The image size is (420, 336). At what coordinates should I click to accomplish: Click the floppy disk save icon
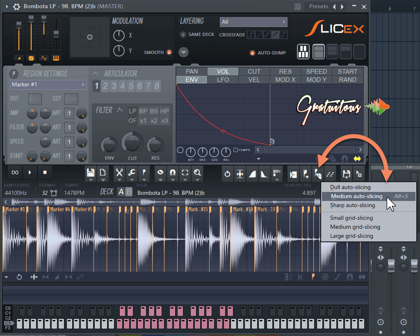pos(91,173)
